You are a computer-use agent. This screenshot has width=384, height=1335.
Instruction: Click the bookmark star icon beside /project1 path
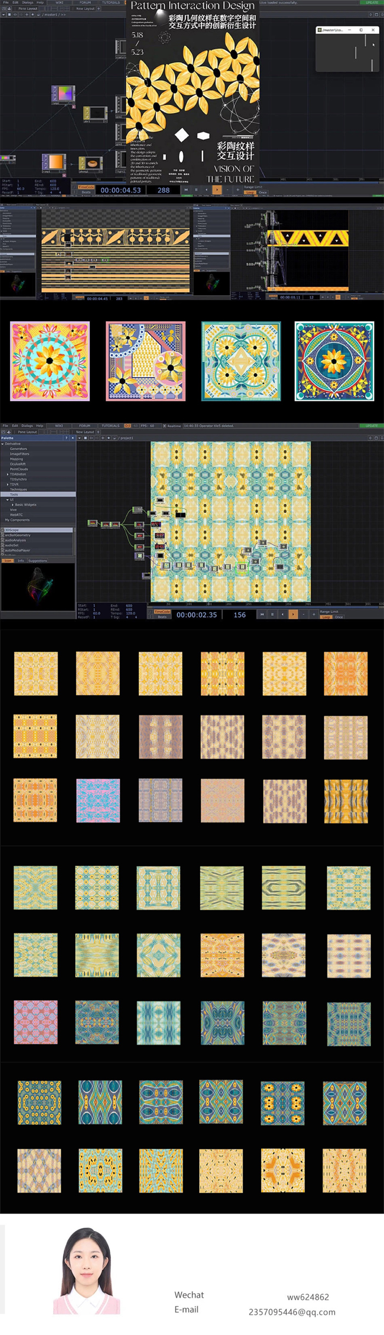tap(109, 438)
